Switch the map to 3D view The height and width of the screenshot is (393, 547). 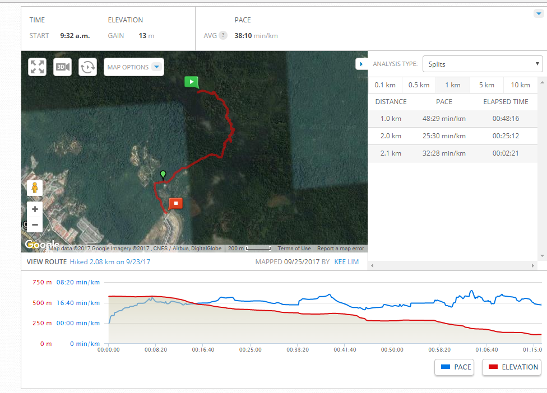pyautogui.click(x=62, y=67)
